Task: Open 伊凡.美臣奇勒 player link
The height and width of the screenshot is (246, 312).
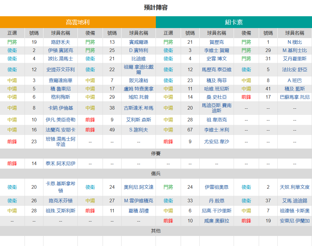Action: (x=61, y=120)
